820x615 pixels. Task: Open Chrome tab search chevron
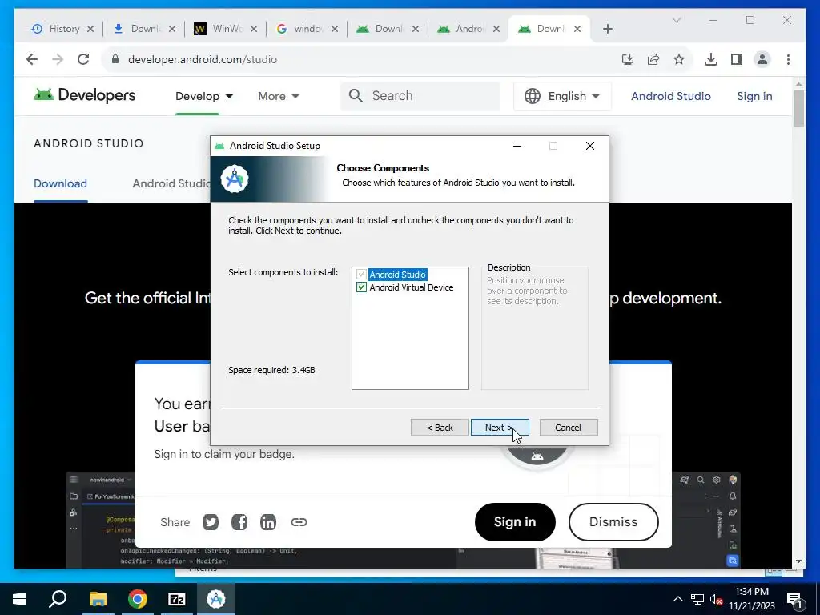pyautogui.click(x=676, y=20)
